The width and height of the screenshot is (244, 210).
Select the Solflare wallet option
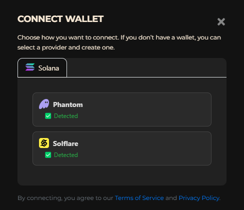122,148
